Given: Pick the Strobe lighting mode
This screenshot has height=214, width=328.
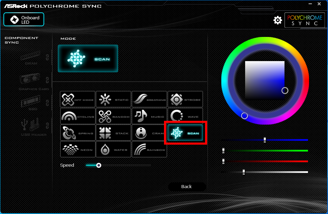Looking at the screenshot, I should (185, 99).
